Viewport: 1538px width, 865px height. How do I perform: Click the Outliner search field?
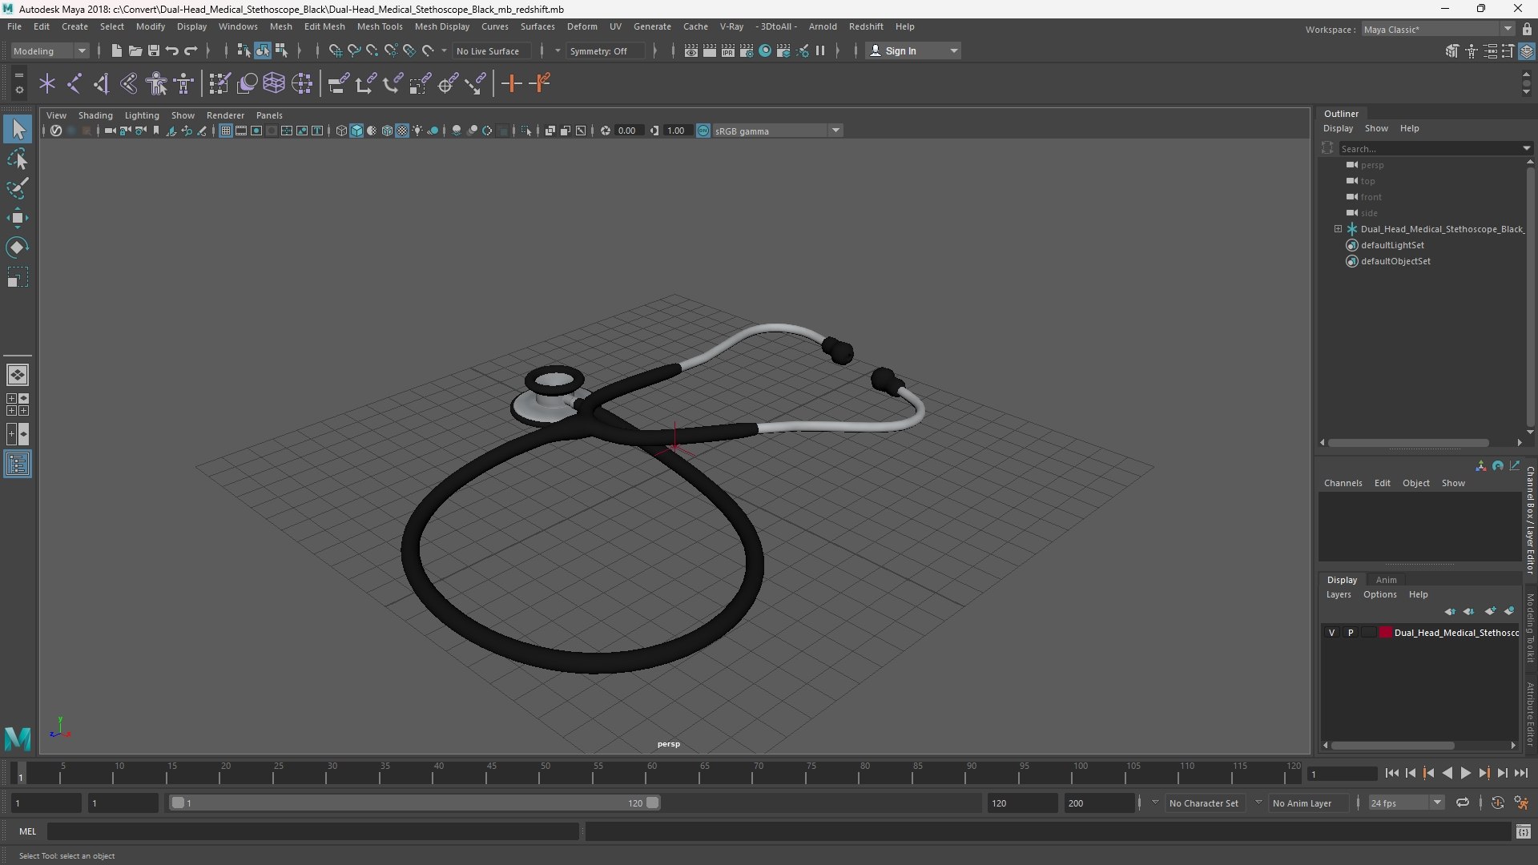tap(1431, 148)
